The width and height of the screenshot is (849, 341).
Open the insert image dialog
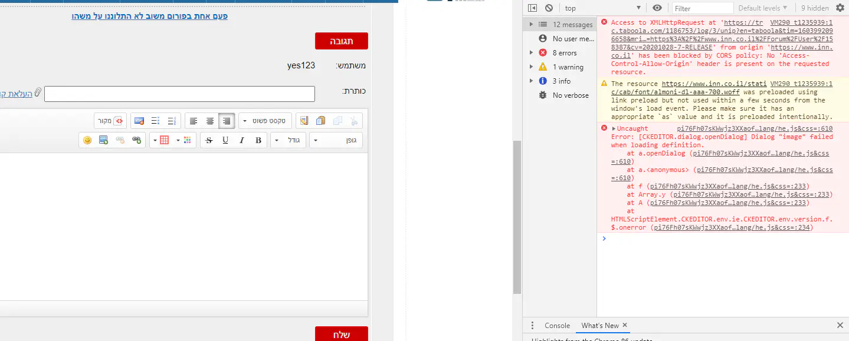[103, 140]
